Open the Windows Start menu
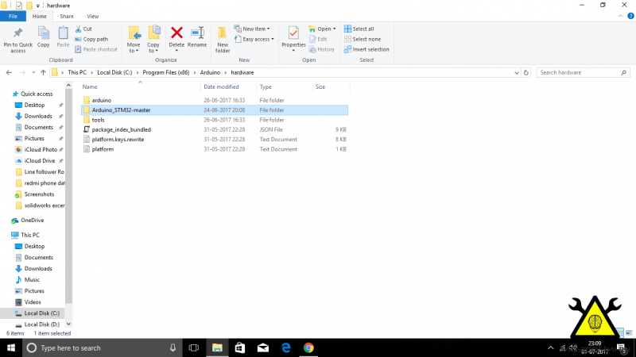 [11, 347]
